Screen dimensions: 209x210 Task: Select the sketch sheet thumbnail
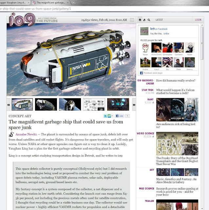(x=94, y=104)
